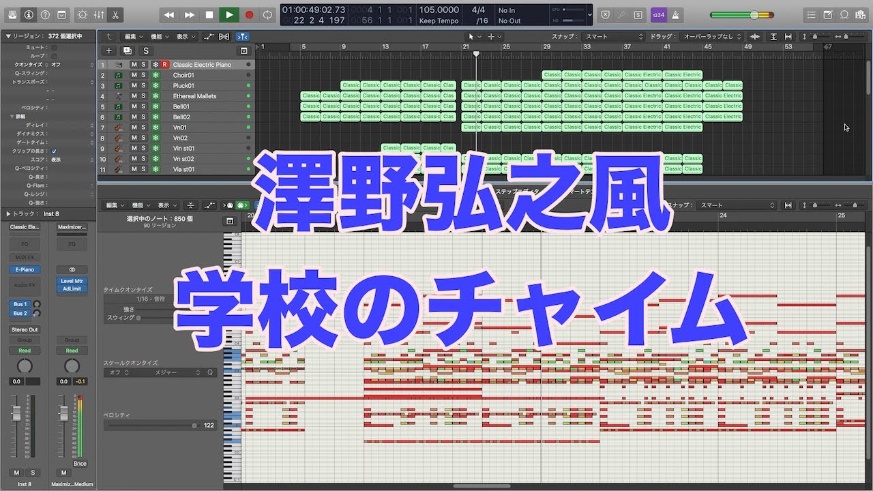The image size is (873, 491).
Task: Adjust the master volume slider
Action: (x=754, y=15)
